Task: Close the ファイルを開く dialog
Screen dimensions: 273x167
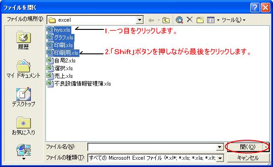Action: click(x=266, y=8)
